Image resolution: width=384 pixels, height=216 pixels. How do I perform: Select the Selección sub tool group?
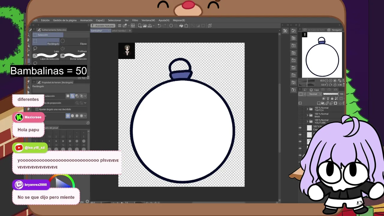(x=48, y=35)
